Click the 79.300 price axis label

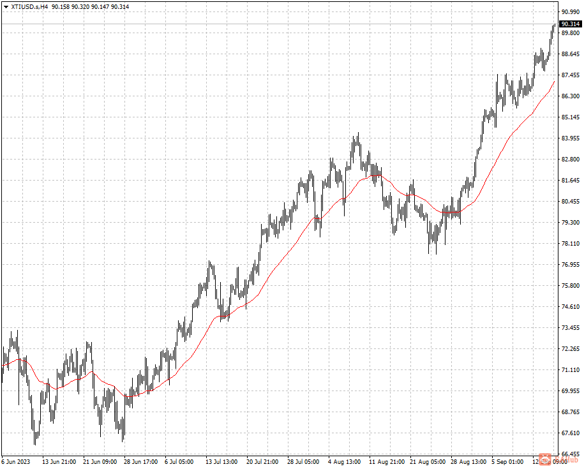pos(570,223)
